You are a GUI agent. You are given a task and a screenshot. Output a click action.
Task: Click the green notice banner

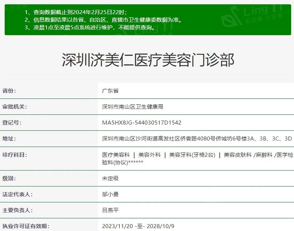click(147, 19)
